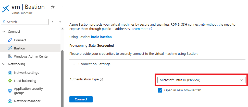Viewport: 248px width, 107px height.
Task: Click the sidebar vertical scrollbar thumb
Action: click(62, 79)
